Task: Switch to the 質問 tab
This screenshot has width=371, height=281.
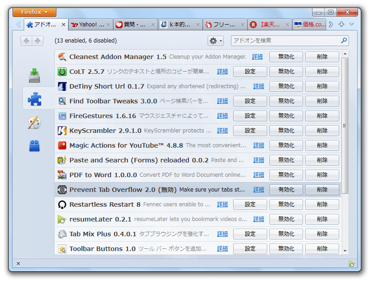Action: [x=135, y=24]
